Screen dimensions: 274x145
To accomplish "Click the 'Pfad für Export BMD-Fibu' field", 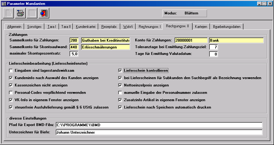I will click(159, 125).
